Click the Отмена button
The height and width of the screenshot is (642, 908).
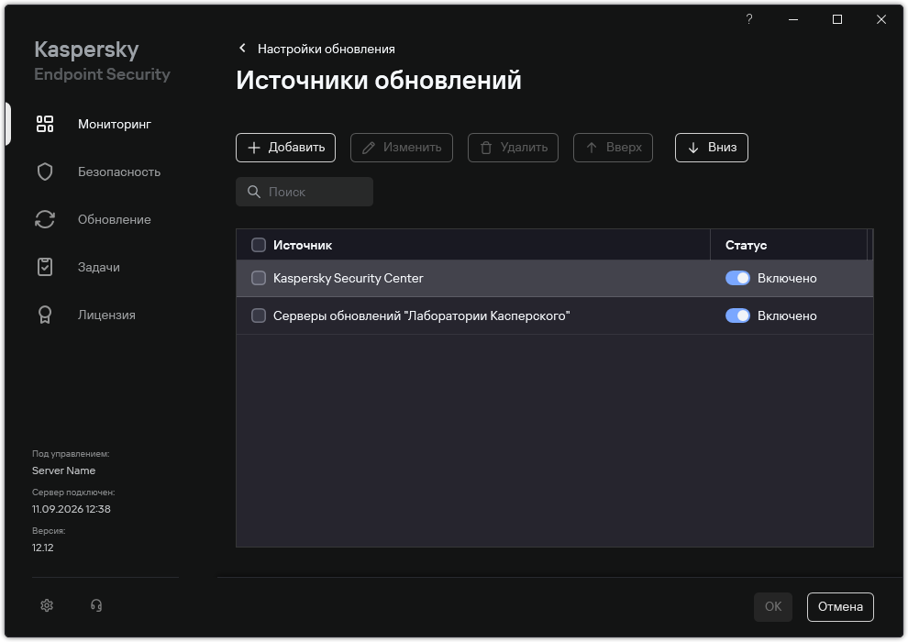pos(840,606)
